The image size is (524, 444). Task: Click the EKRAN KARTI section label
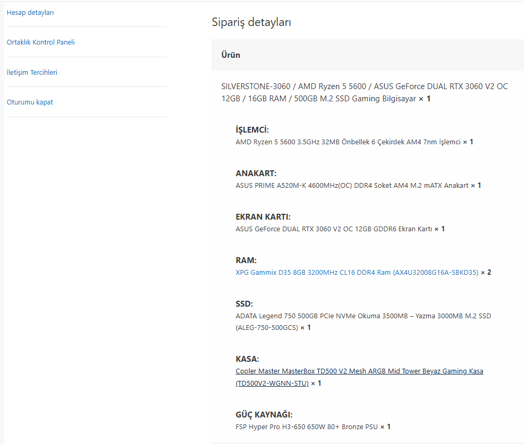263,217
